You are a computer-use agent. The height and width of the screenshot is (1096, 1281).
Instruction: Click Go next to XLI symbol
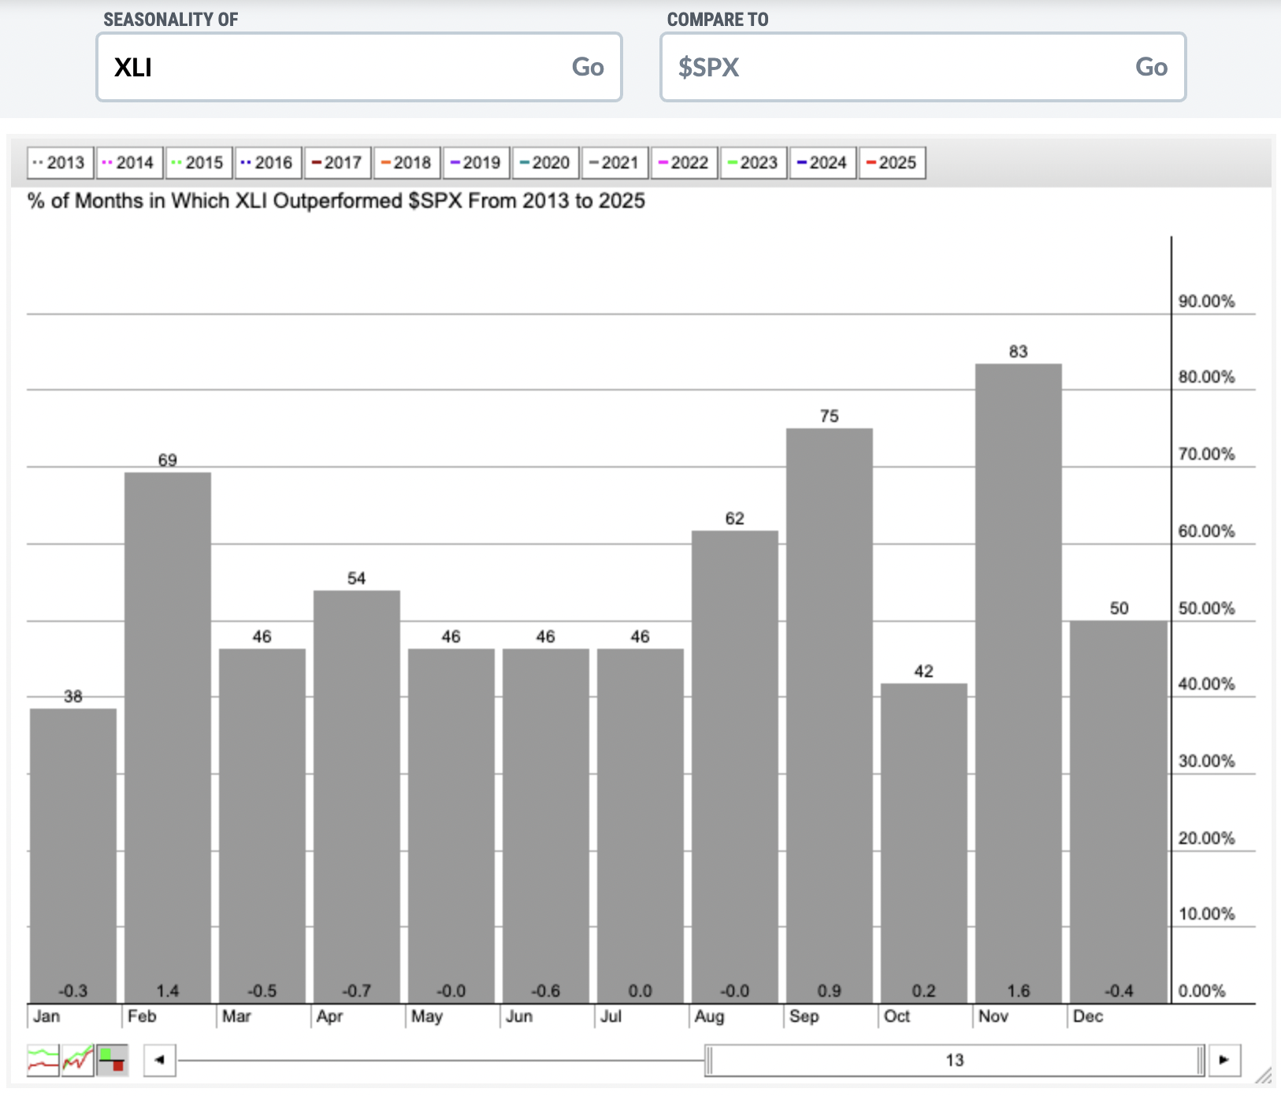(x=588, y=67)
